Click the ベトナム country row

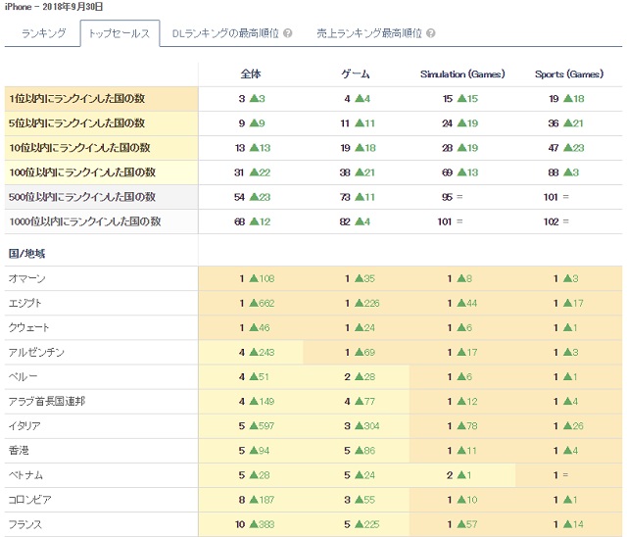tap(313, 475)
